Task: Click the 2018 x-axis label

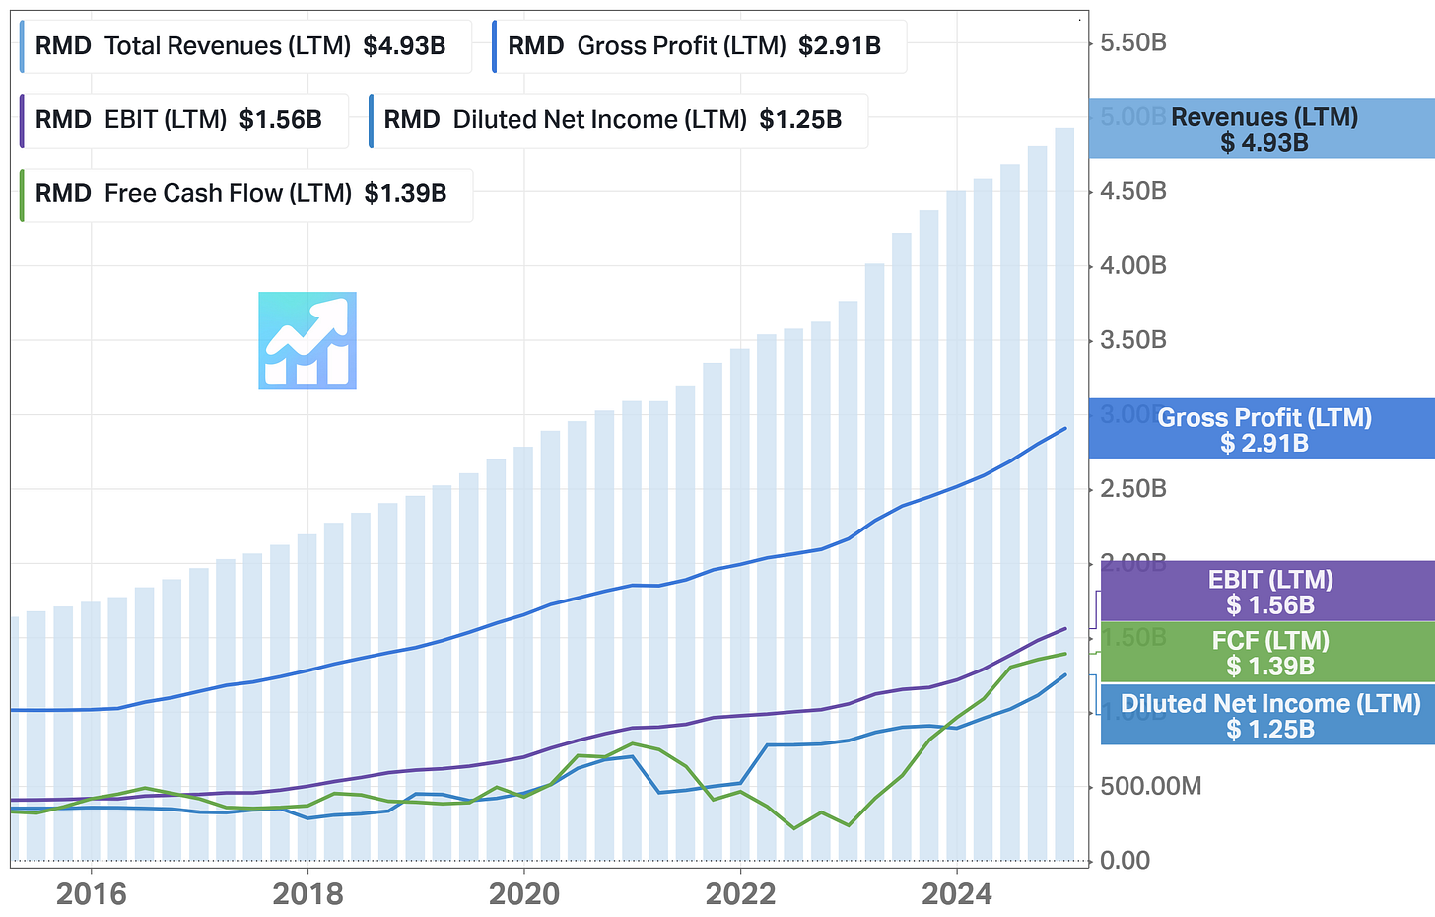Action: [307, 894]
